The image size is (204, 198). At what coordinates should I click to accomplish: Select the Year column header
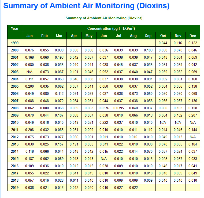[15, 28]
